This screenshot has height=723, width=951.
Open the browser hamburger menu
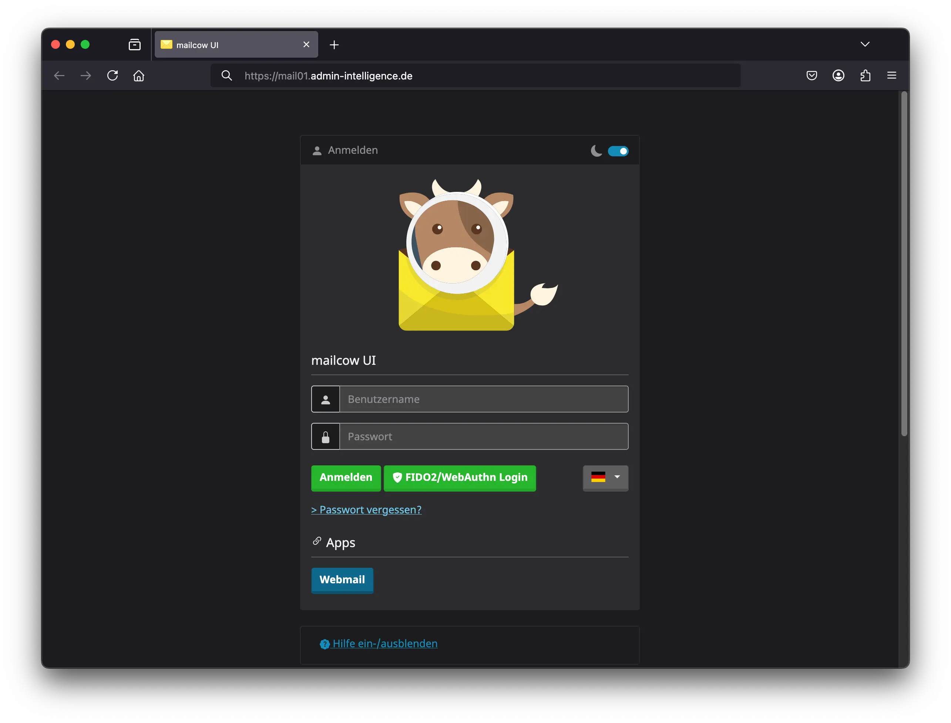[x=891, y=76]
